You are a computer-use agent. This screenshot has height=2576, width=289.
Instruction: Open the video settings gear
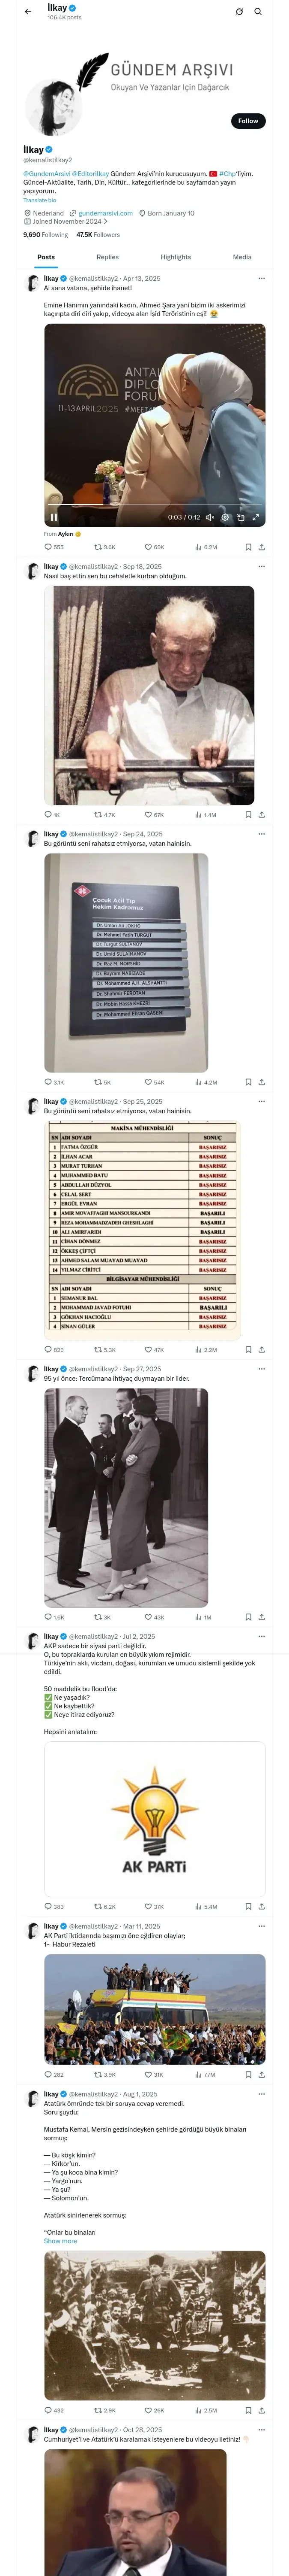tap(225, 517)
